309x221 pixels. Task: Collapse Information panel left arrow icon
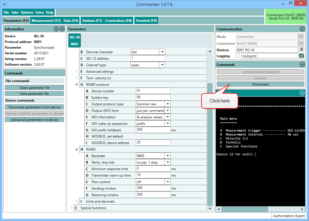[x=56, y=29]
